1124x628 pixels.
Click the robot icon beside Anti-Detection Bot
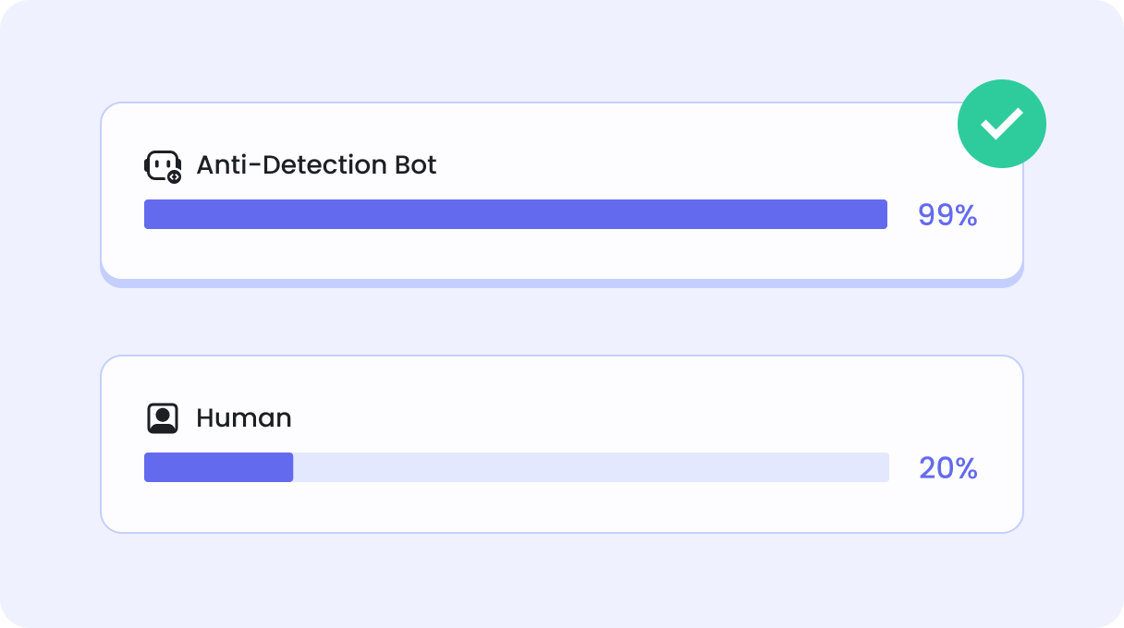(161, 164)
